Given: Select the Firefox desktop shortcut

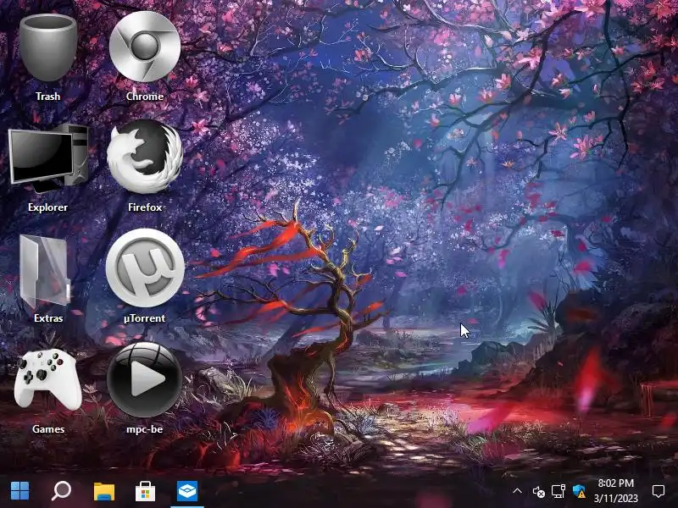Looking at the screenshot, I should pyautogui.click(x=145, y=157).
